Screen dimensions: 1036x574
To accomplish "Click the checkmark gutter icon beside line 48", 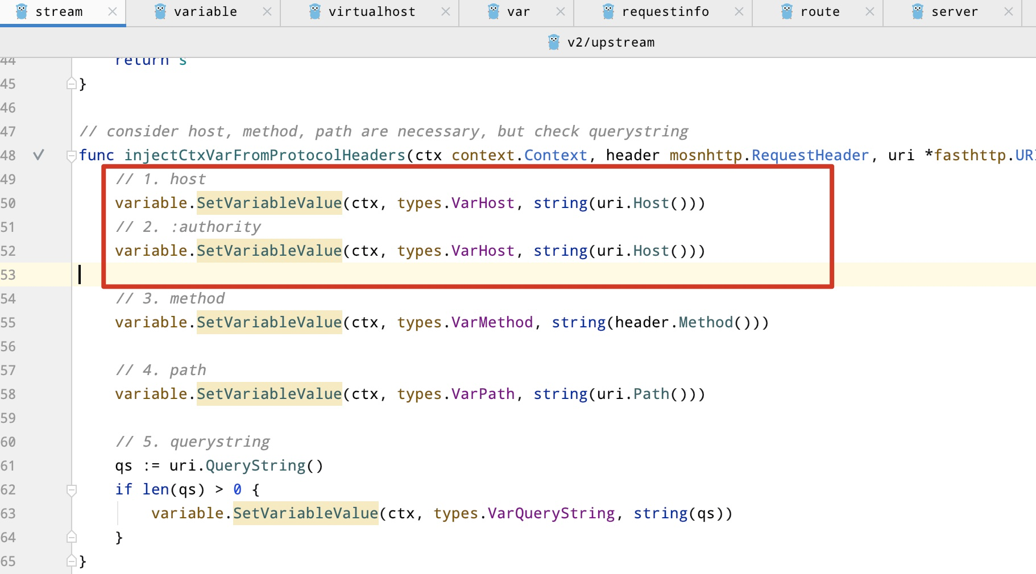I will click(39, 155).
